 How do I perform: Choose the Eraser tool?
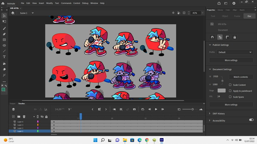point(4,69)
